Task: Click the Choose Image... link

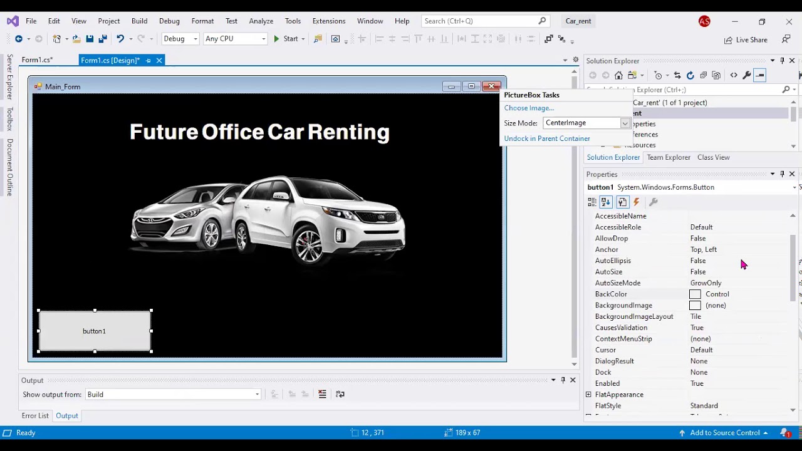Action: click(x=529, y=108)
